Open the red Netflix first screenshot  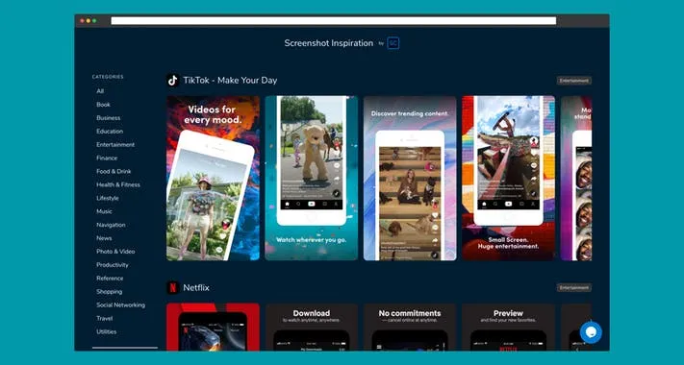click(x=213, y=328)
